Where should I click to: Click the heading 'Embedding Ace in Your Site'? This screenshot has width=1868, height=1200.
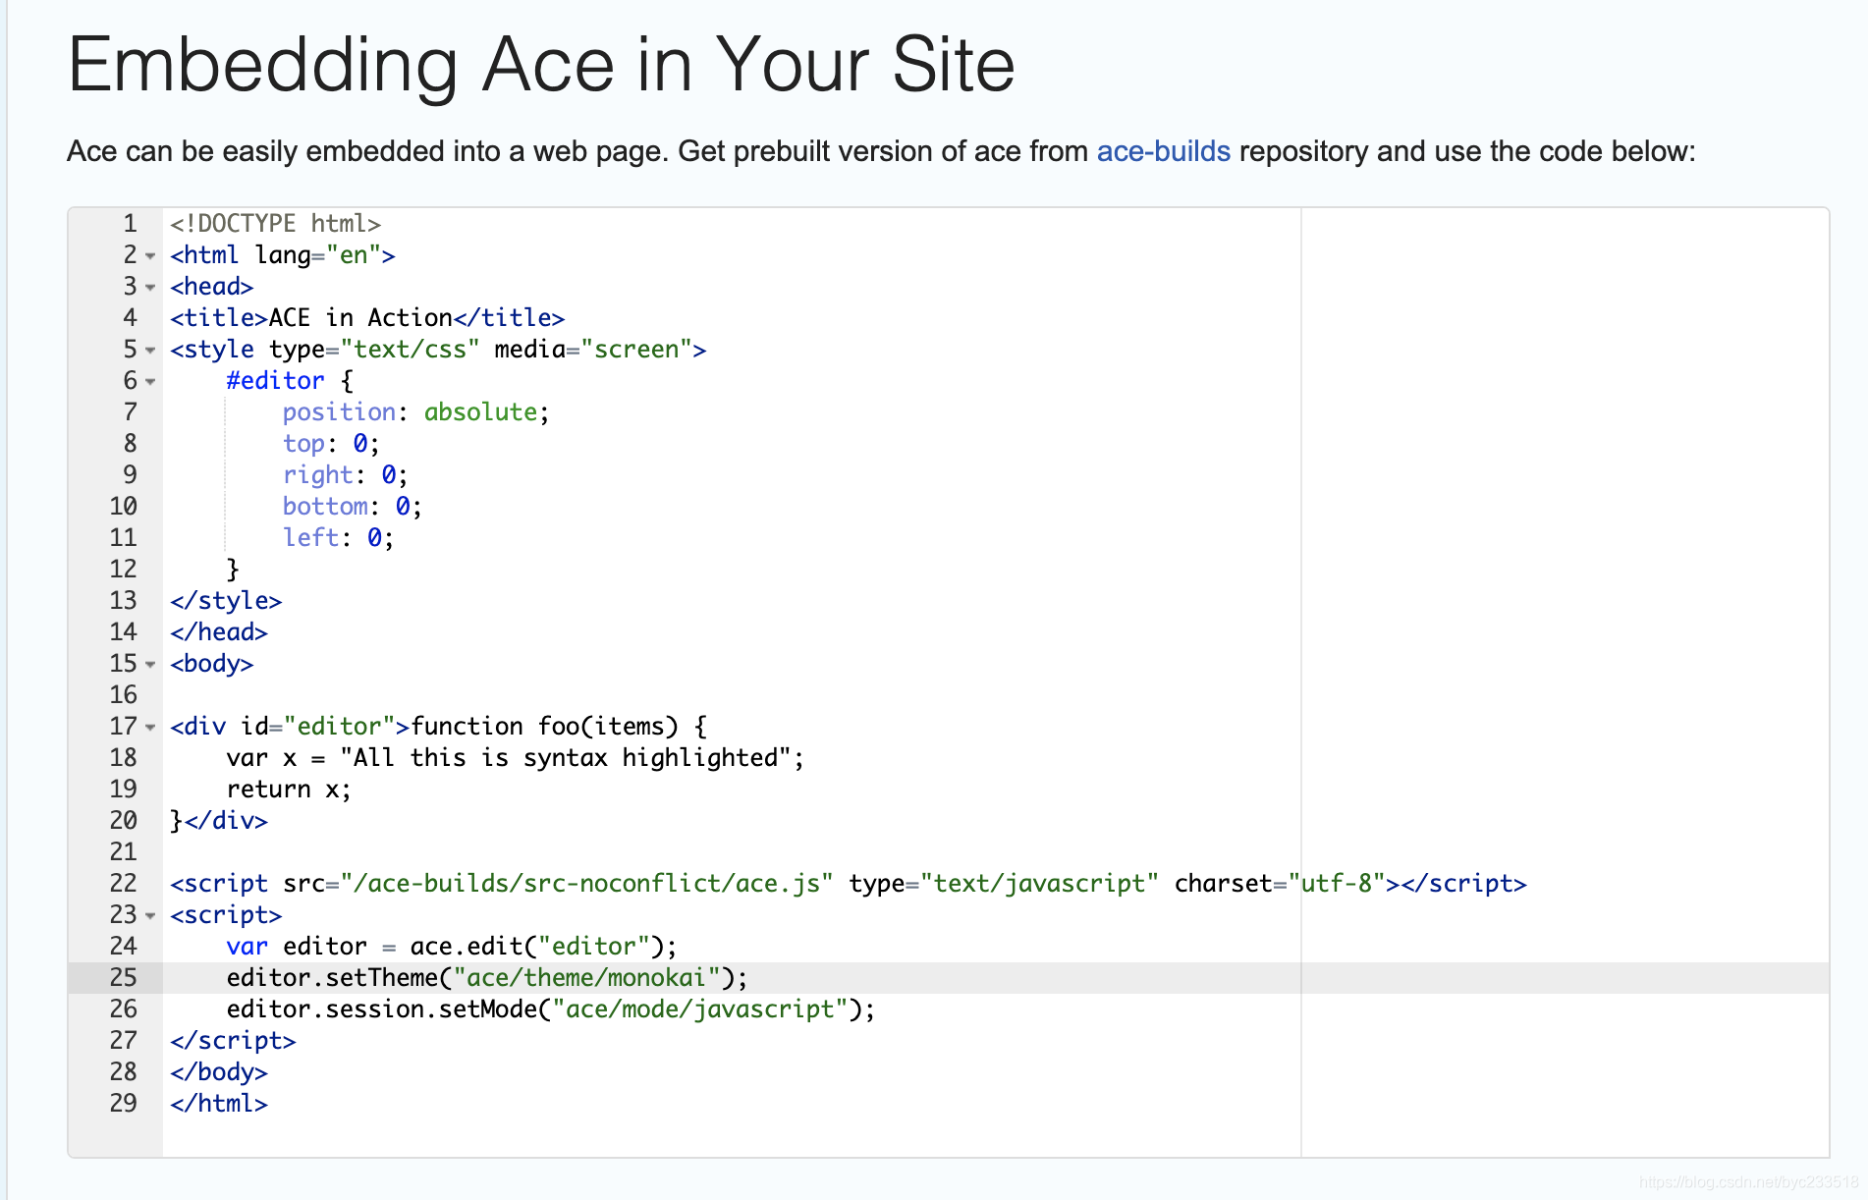541,65
